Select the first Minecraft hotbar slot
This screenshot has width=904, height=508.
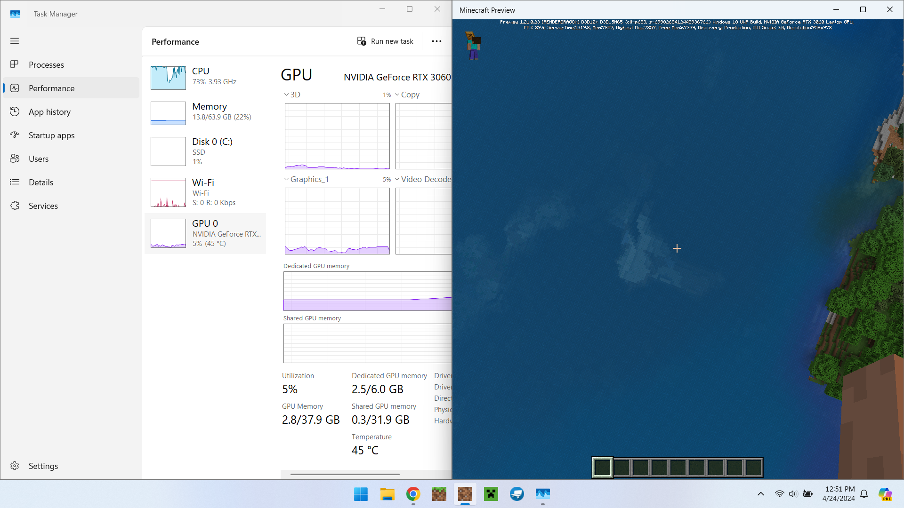coord(602,468)
